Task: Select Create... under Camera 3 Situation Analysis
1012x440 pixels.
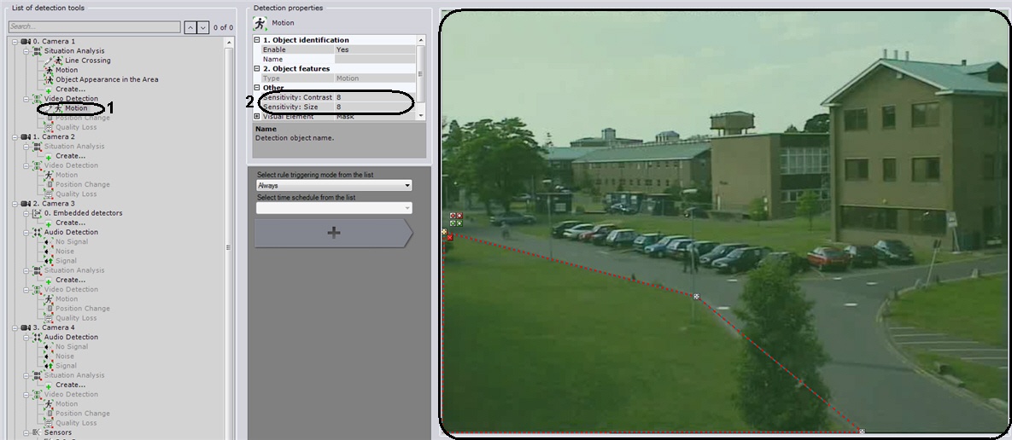Action: point(70,281)
